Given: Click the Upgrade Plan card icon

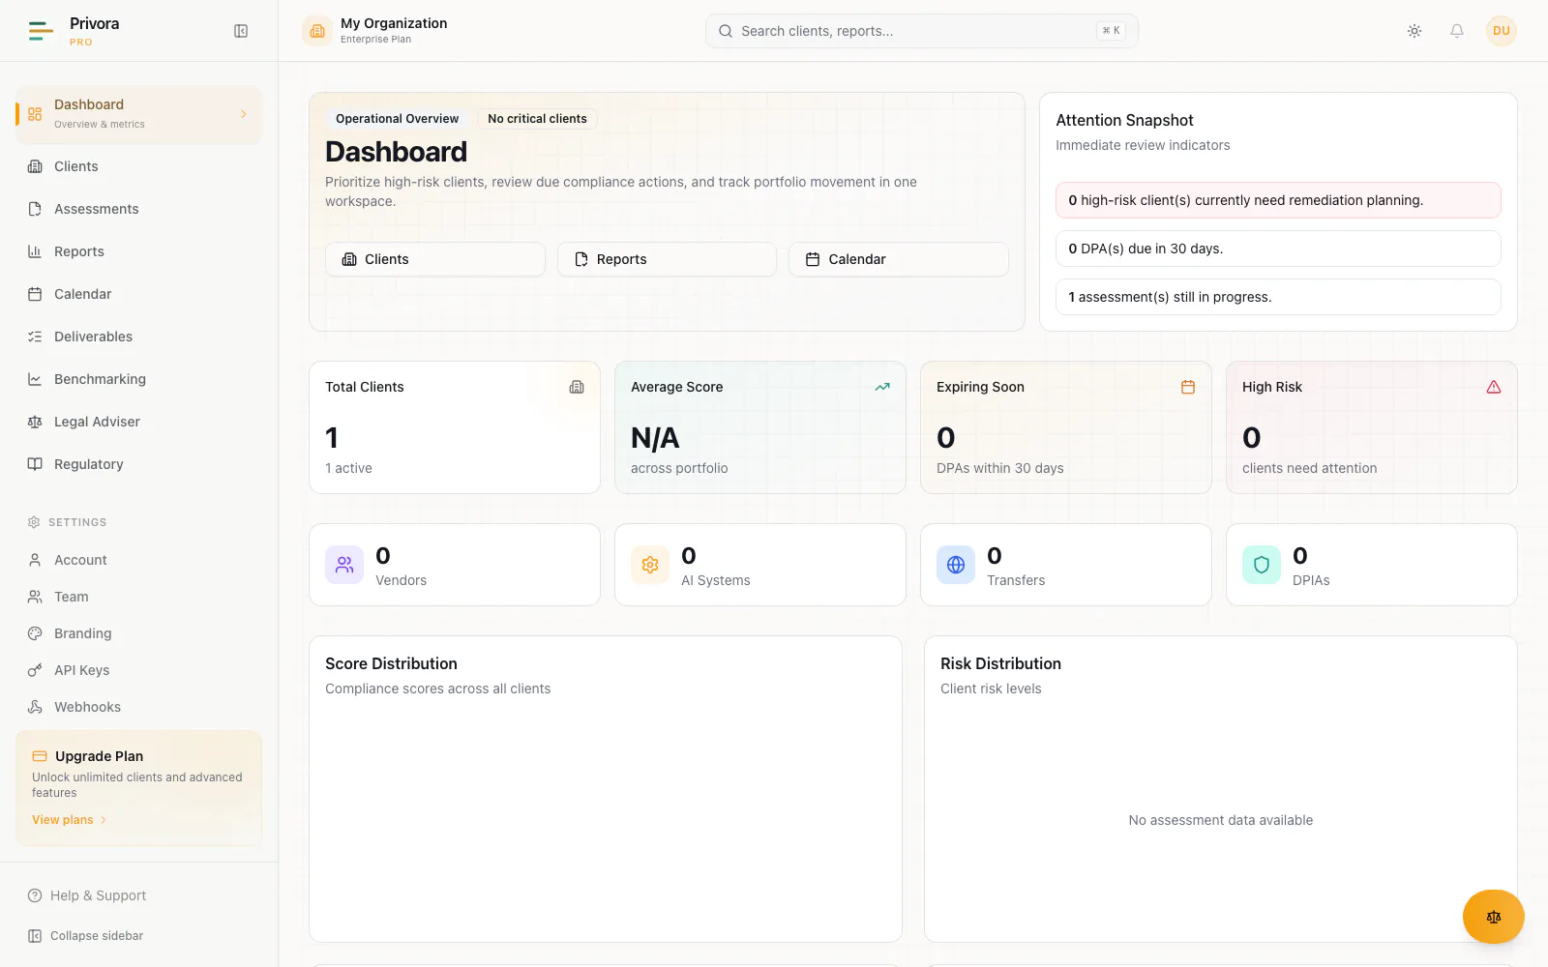Looking at the screenshot, I should (x=40, y=756).
